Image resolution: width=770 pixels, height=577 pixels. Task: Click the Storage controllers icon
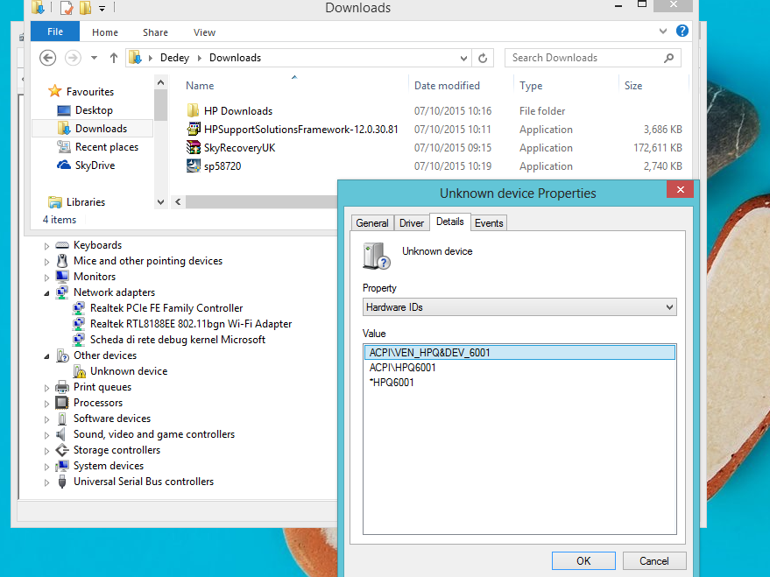[62, 450]
